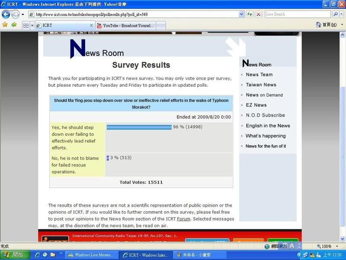Click the Forward arrow navigation button
Image resolution: width=346 pixels, height=260 pixels.
(15, 15)
